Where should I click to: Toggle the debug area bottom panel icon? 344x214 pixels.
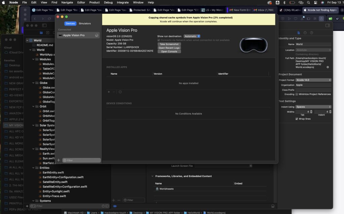click(x=273, y=206)
